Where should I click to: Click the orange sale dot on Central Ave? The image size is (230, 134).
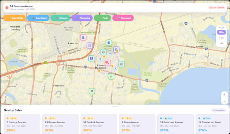(99, 71)
